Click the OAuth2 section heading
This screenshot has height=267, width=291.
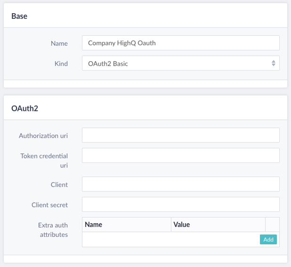coord(25,108)
